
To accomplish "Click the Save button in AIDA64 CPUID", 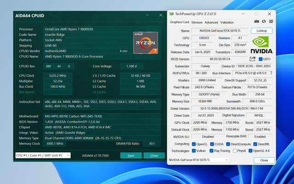I will pos(131,156).
